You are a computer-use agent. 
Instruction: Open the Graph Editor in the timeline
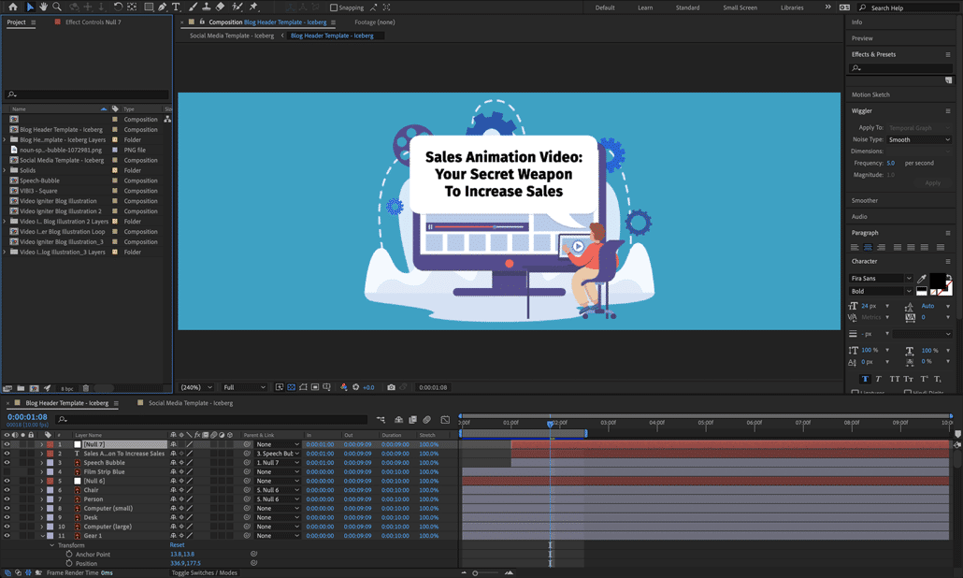click(446, 420)
